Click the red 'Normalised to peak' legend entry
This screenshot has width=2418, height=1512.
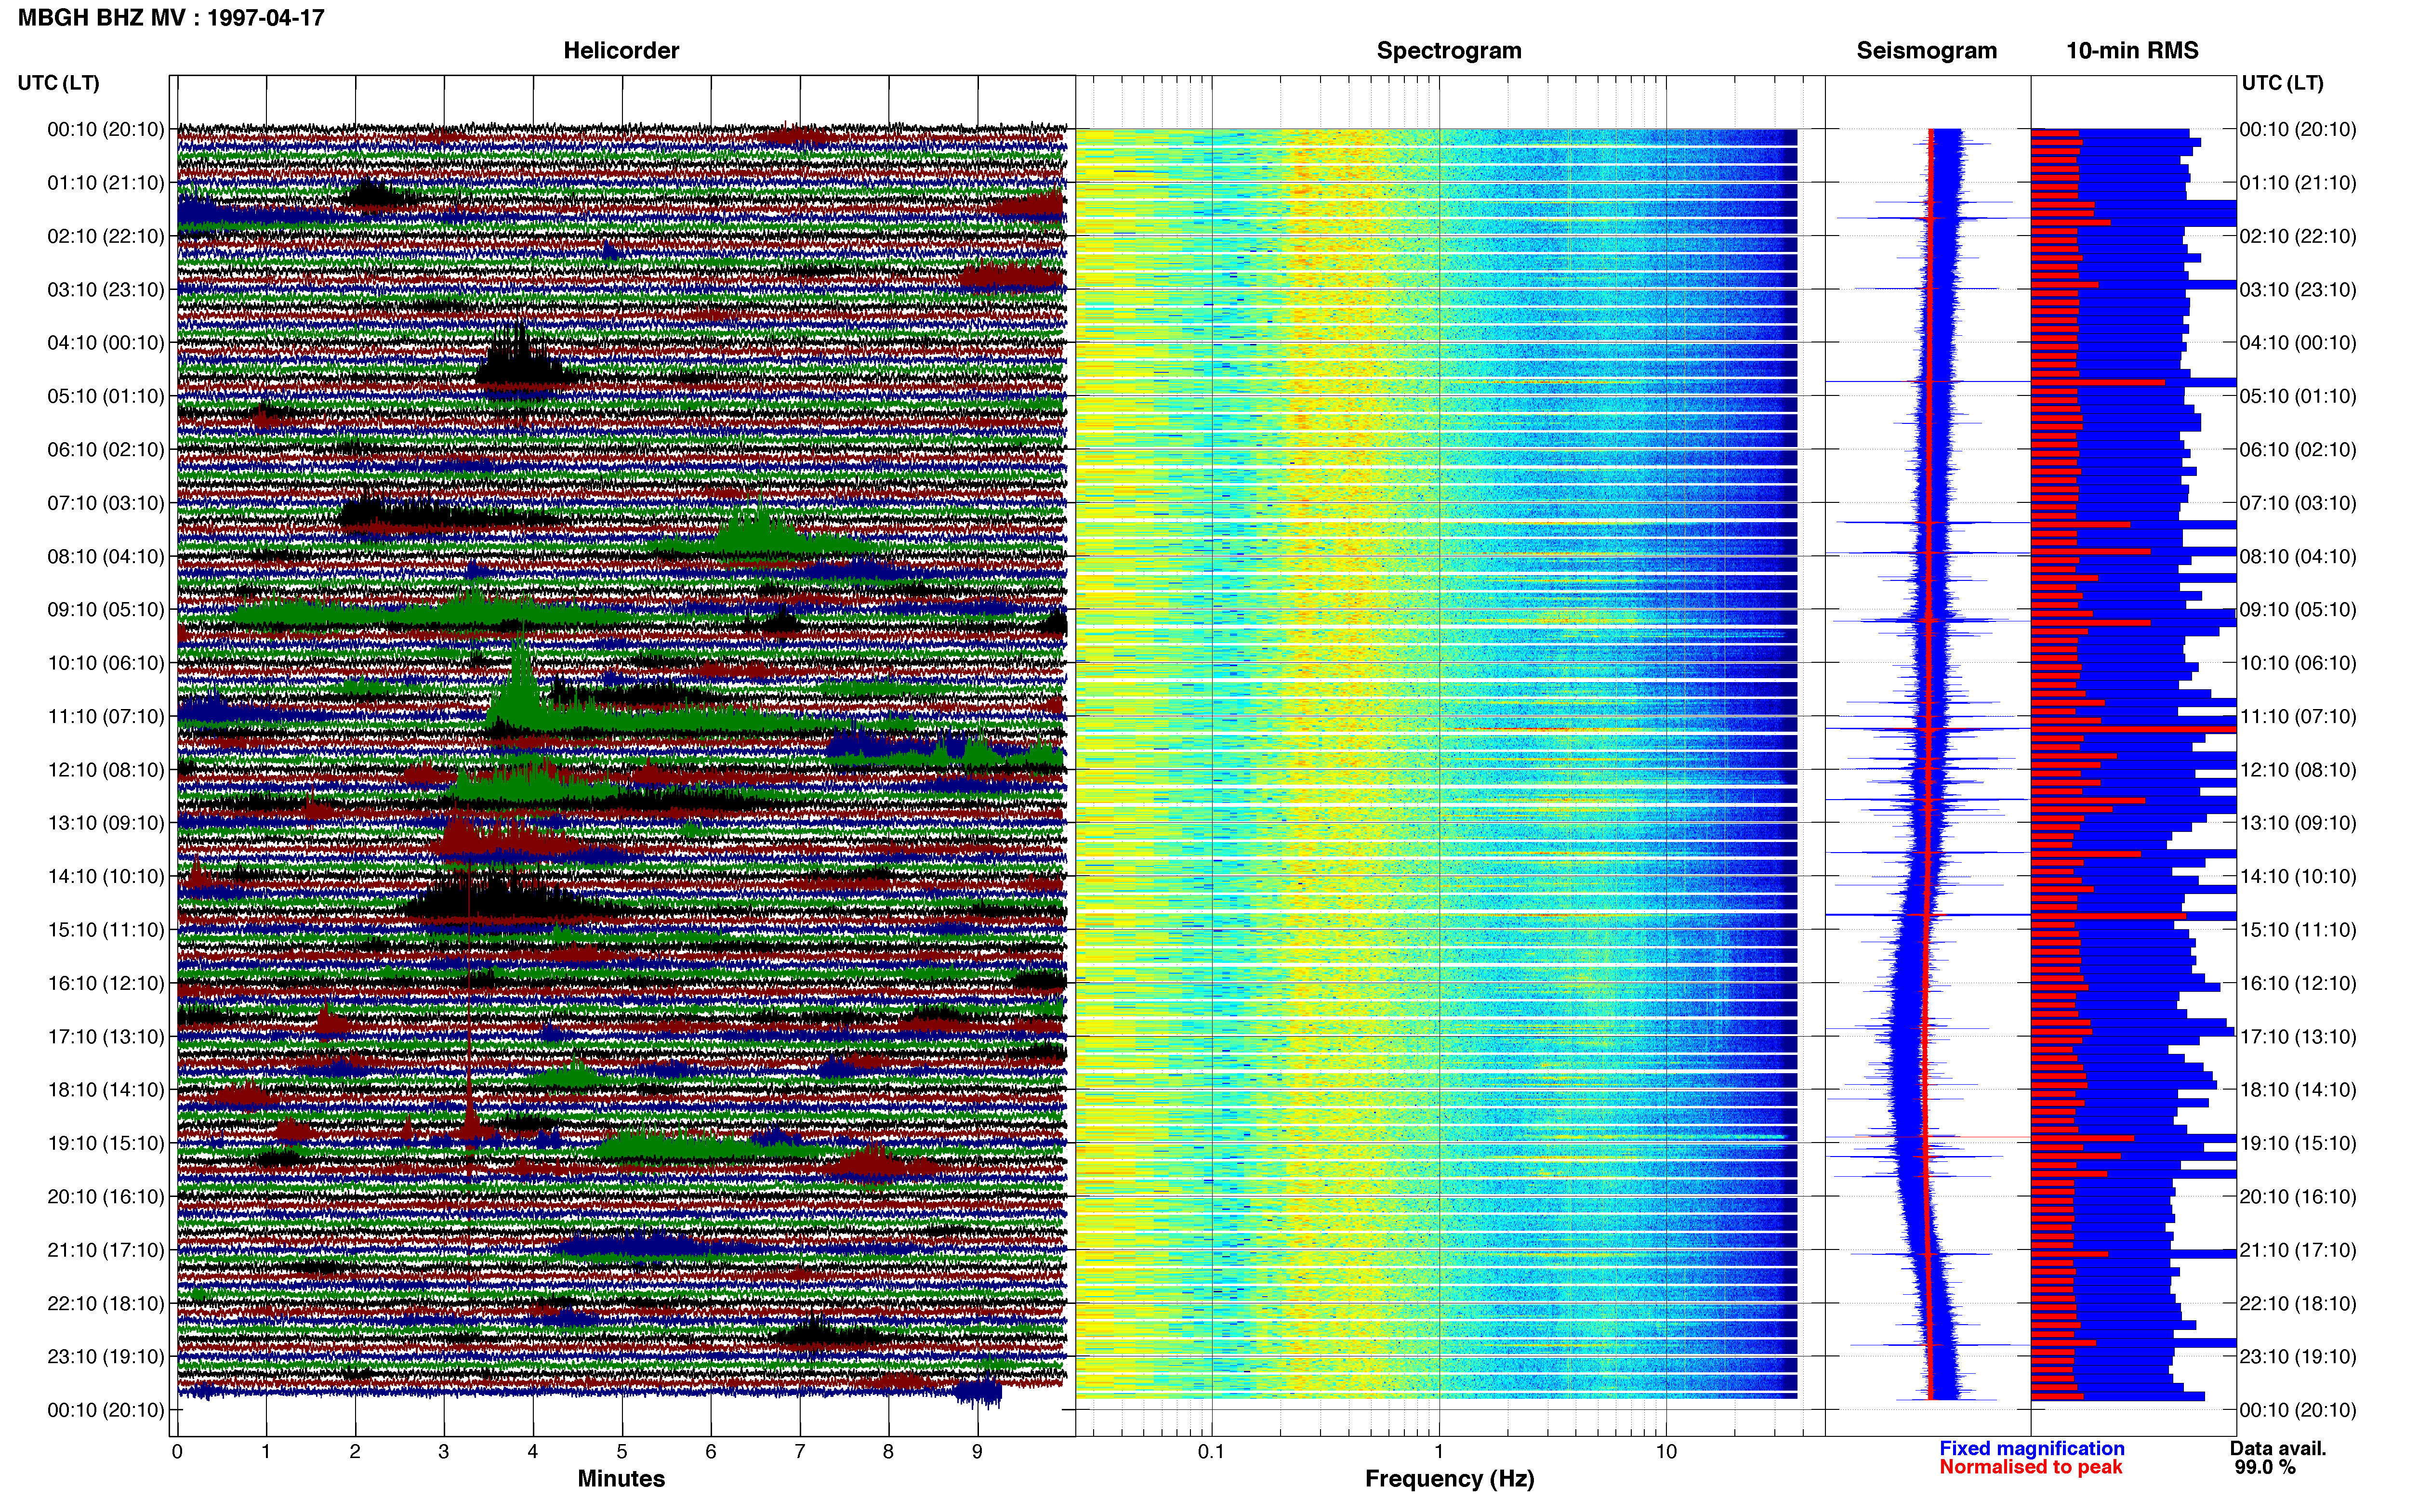coord(2031,1467)
